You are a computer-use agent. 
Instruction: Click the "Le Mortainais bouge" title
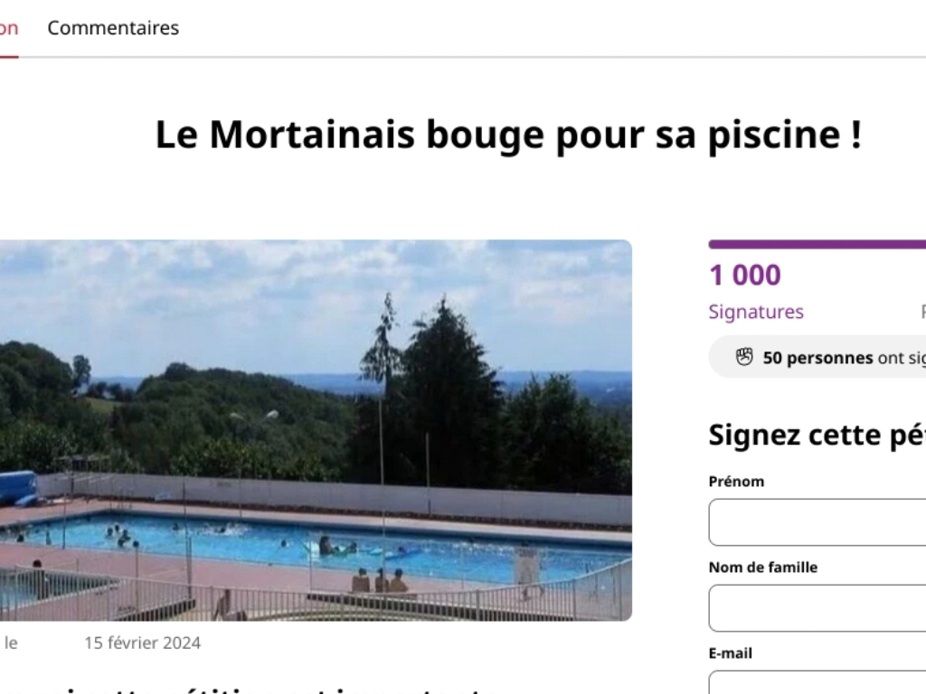coord(508,135)
